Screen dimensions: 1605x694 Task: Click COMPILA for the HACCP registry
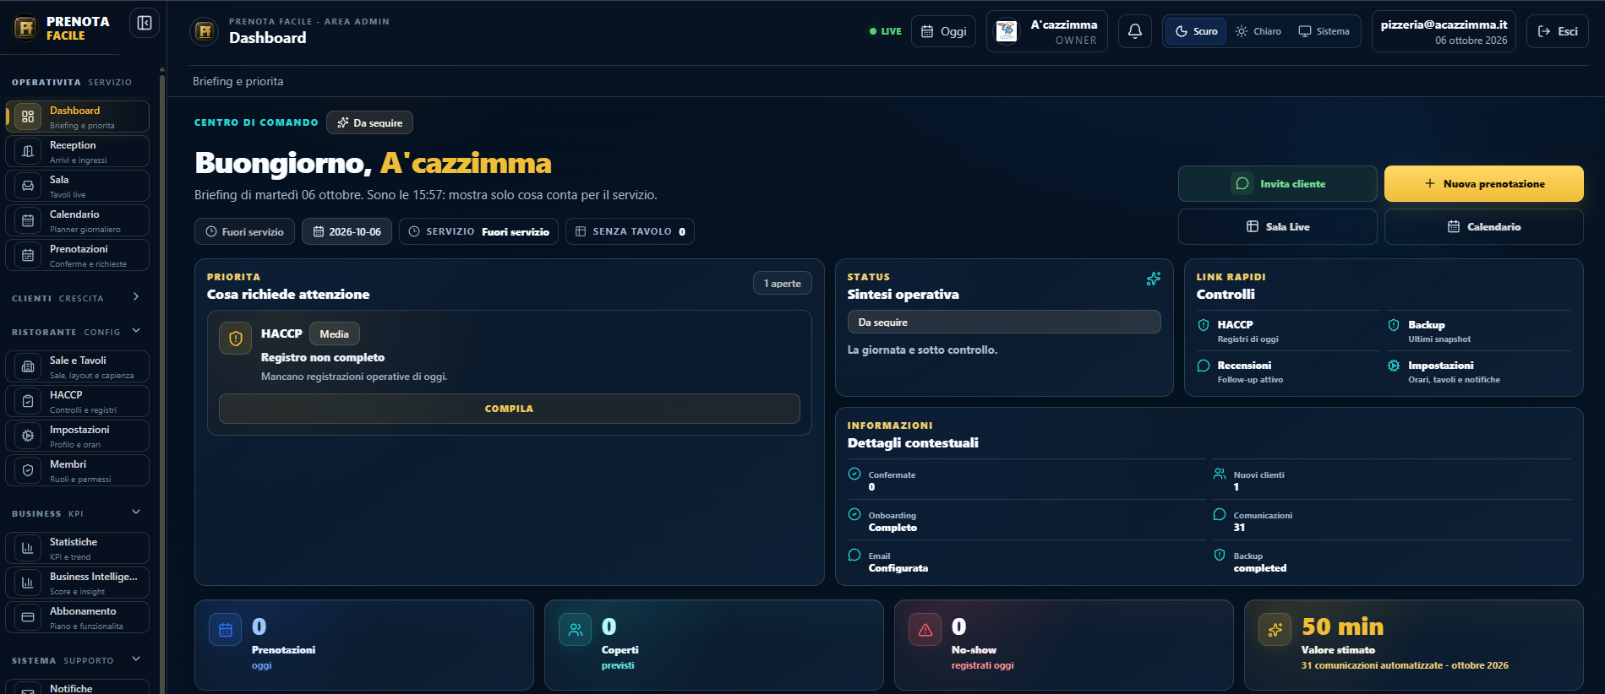click(x=509, y=409)
